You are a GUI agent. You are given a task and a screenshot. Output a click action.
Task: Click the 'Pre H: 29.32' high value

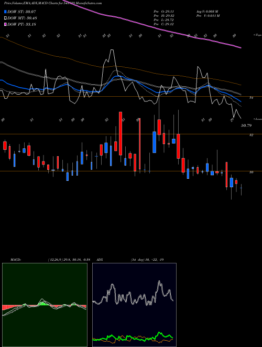click(x=164, y=16)
